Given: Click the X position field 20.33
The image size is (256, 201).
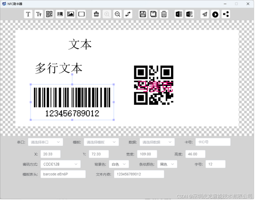Looking at the screenshot, I should click(x=50, y=154).
